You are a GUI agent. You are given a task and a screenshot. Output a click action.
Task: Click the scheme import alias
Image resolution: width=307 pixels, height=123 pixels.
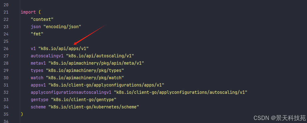[x=38, y=107]
